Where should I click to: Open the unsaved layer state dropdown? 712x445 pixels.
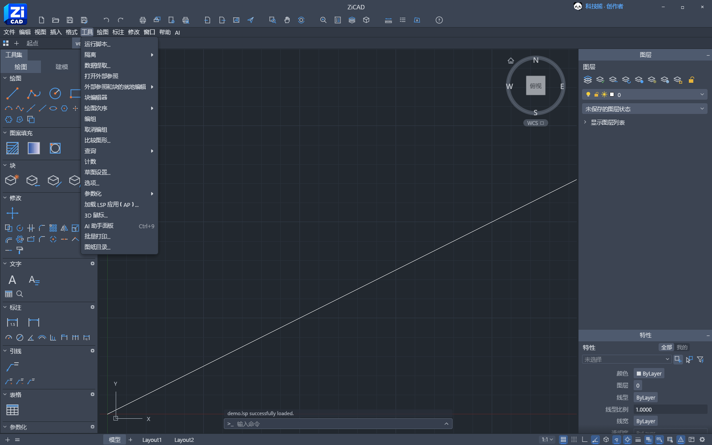point(644,109)
